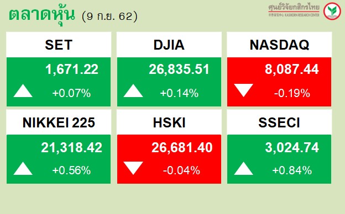Image resolution: width=345 pixels, height=214 pixels.
Task: Click the SSECI up-triangle arrow
Action: [x=244, y=168]
